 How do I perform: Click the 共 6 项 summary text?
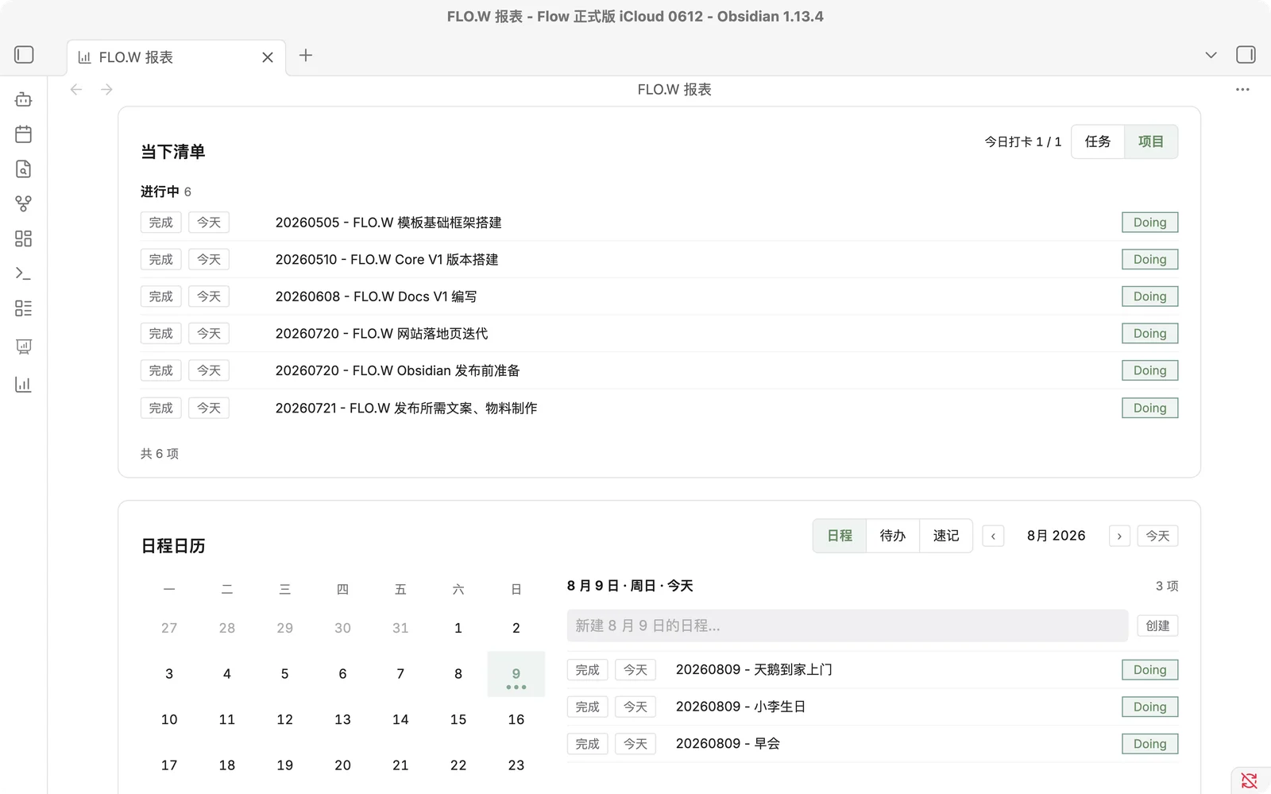(x=160, y=454)
